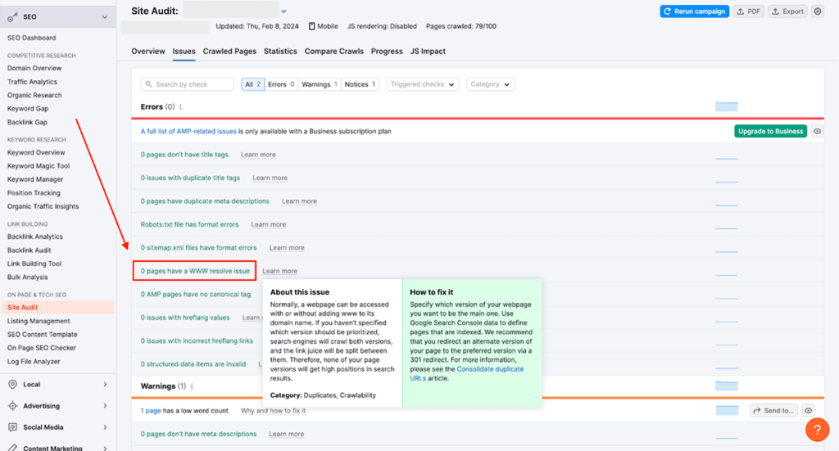The height and width of the screenshot is (451, 839).
Task: Export the audit as PDF
Action: tap(749, 11)
